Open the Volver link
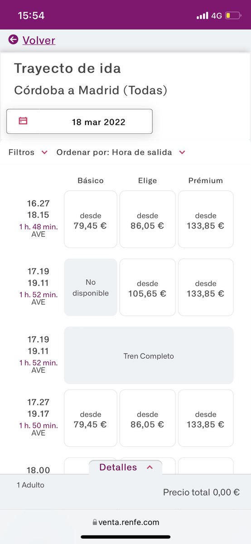This screenshot has width=251, height=544. 39,40
